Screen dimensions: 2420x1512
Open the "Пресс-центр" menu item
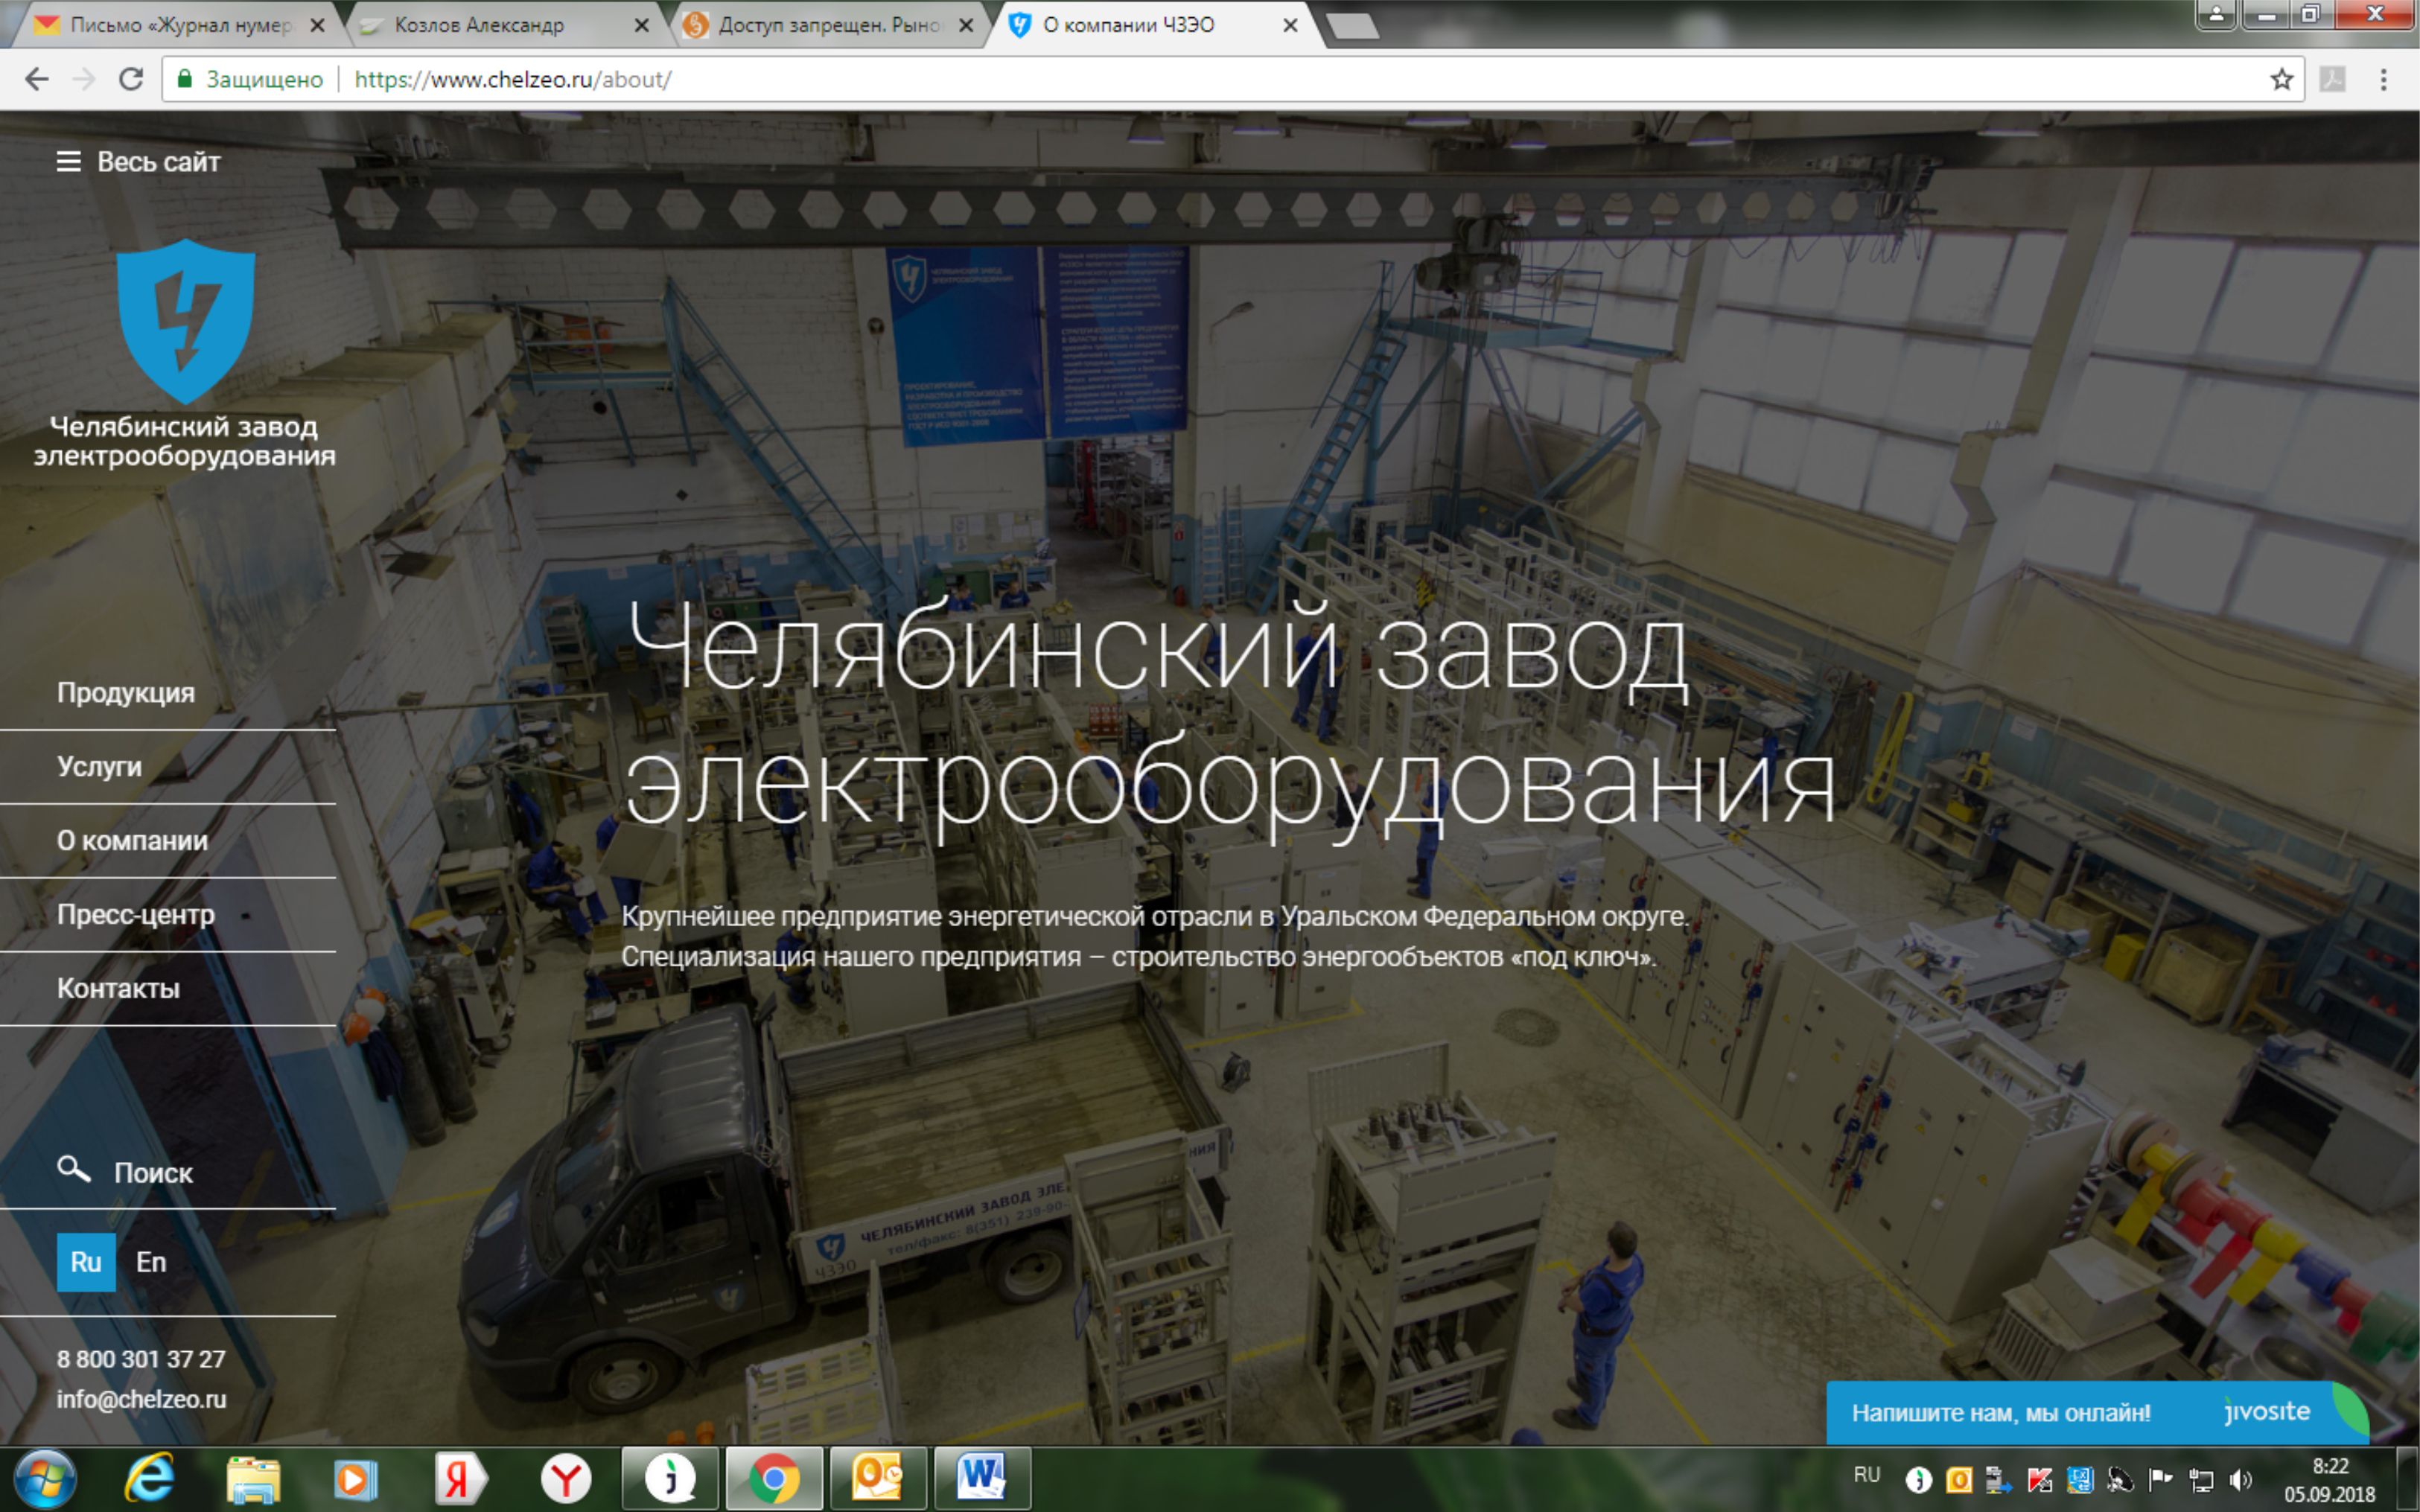(x=136, y=914)
